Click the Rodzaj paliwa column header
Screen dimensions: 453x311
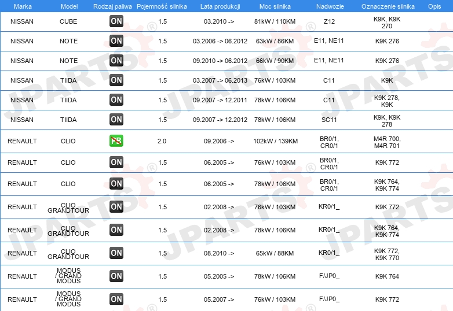click(112, 6)
